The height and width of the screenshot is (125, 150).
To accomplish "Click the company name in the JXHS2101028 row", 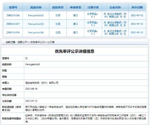I will click(x=115, y=32).
